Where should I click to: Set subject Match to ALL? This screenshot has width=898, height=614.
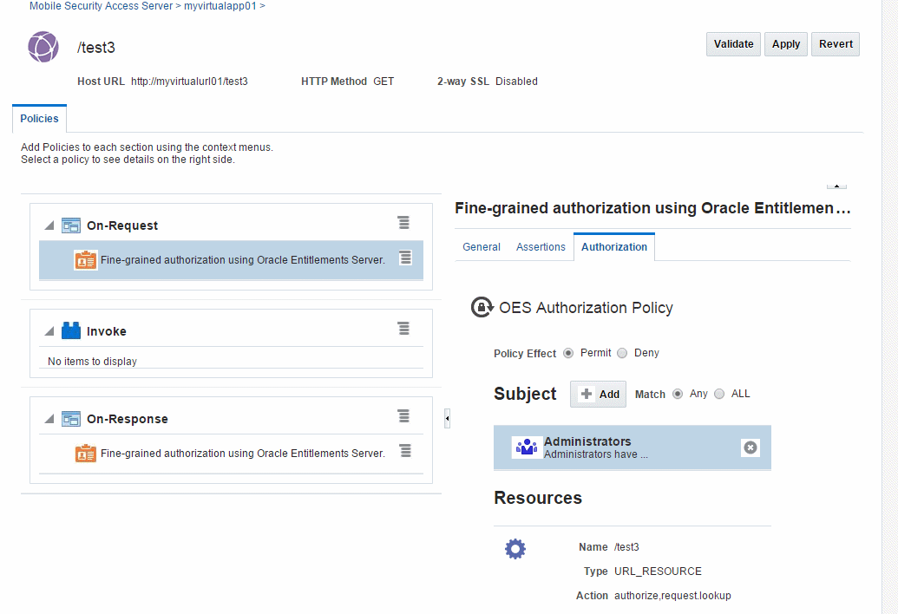pos(719,394)
